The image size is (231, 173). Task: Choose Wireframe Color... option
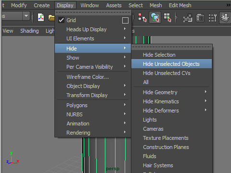click(x=93, y=77)
